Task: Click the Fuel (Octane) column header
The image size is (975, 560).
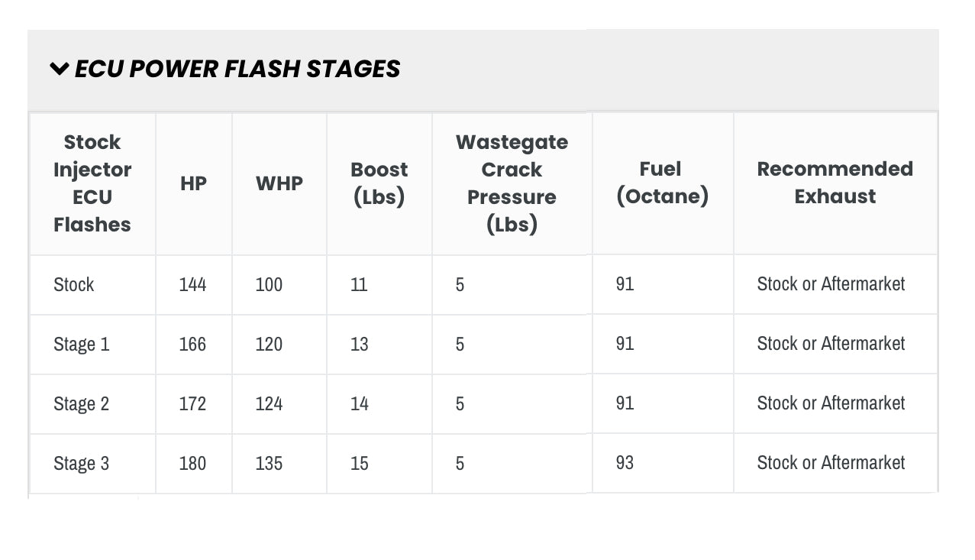Action: [662, 183]
